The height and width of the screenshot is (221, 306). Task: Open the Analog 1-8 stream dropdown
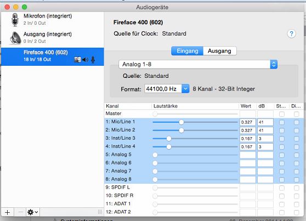(x=198, y=64)
